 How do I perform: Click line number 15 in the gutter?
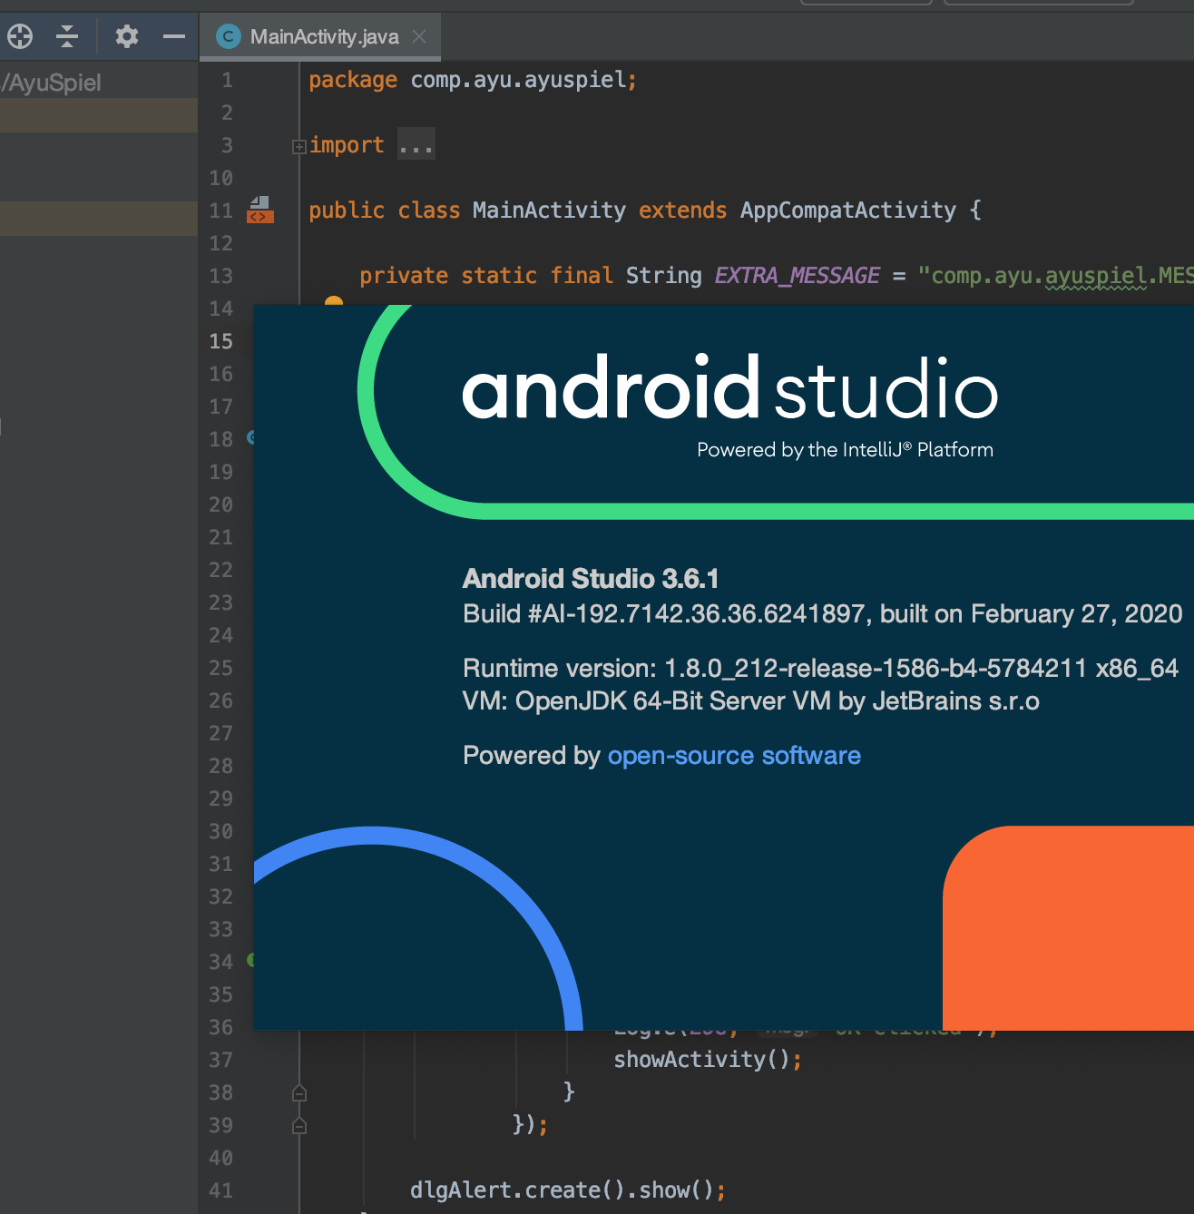(x=221, y=341)
